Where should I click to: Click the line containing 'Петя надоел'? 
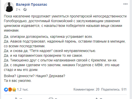click(x=50, y=51)
